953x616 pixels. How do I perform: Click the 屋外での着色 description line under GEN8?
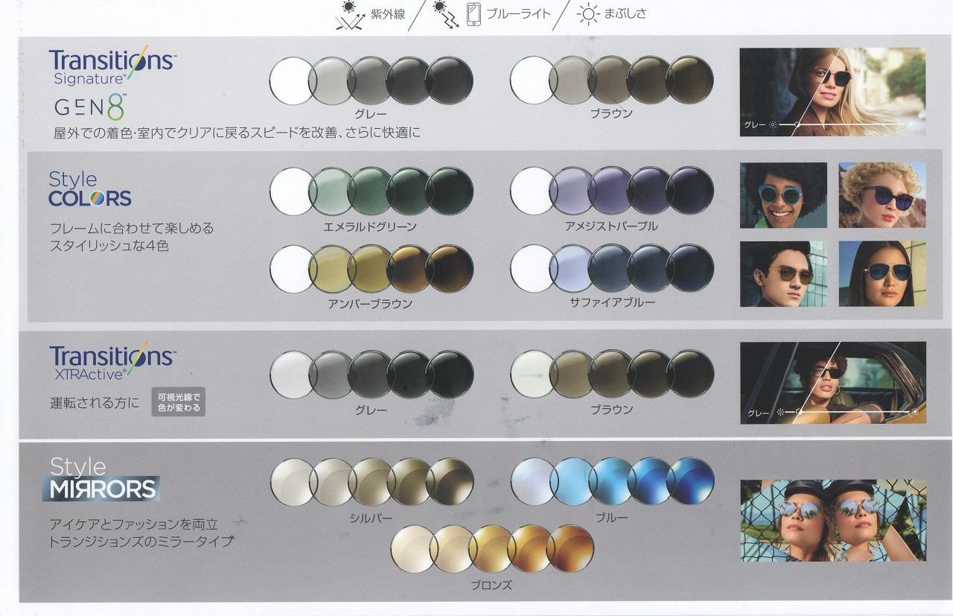click(x=238, y=133)
